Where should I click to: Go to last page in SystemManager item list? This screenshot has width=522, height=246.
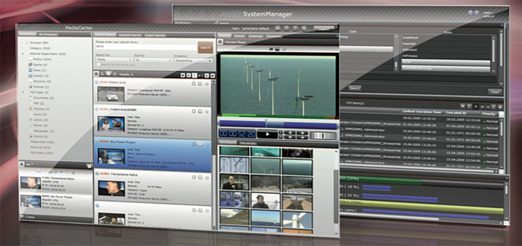coord(500,107)
